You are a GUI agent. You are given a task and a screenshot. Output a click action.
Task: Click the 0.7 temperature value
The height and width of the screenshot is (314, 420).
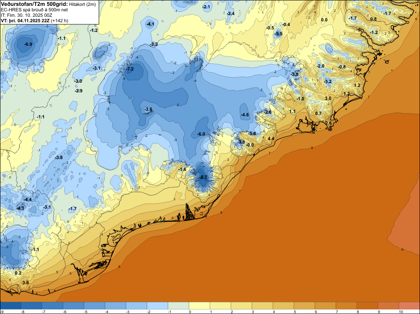pos(318,113)
